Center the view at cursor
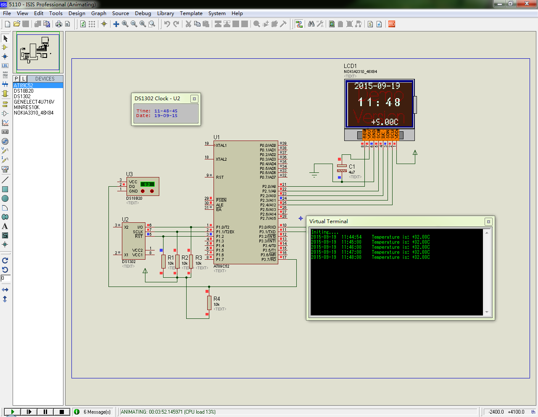The width and height of the screenshot is (538, 417). tap(116, 24)
